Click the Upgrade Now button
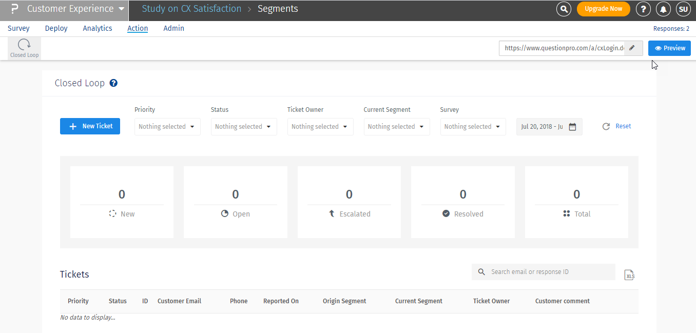This screenshot has height=333, width=696. [603, 9]
